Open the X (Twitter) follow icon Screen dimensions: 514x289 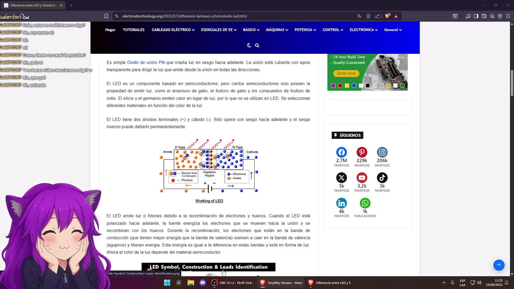point(341,177)
